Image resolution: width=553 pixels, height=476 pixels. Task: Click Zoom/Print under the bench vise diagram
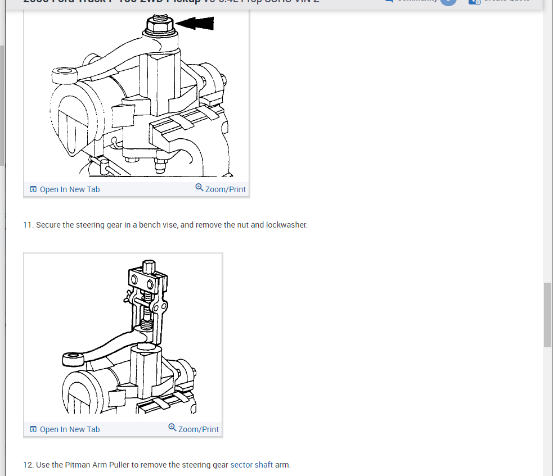221,188
